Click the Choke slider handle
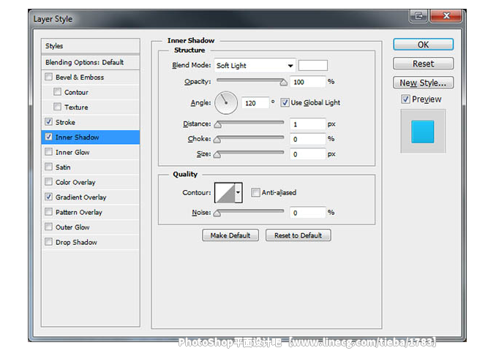 217,140
